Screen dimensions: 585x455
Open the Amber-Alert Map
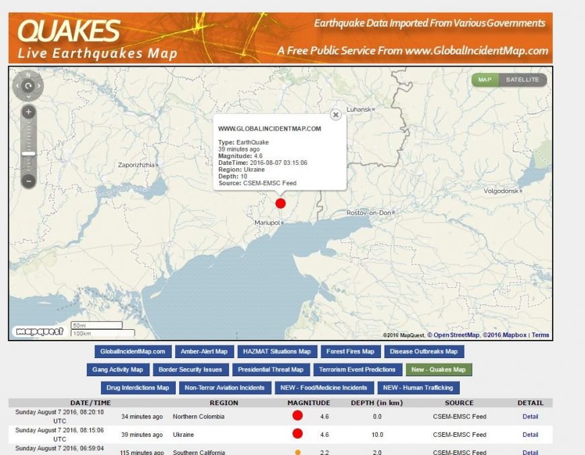(204, 351)
